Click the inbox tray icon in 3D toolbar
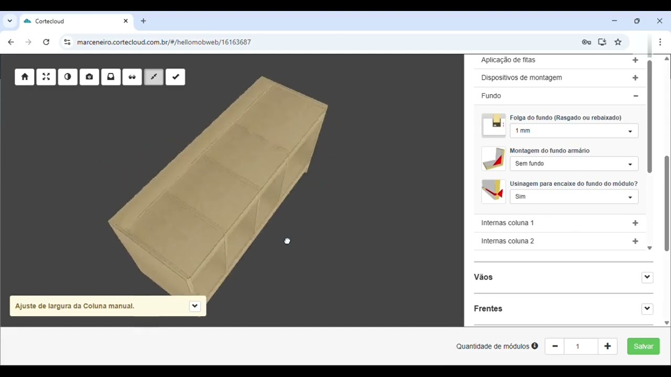This screenshot has height=377, width=671. [111, 77]
